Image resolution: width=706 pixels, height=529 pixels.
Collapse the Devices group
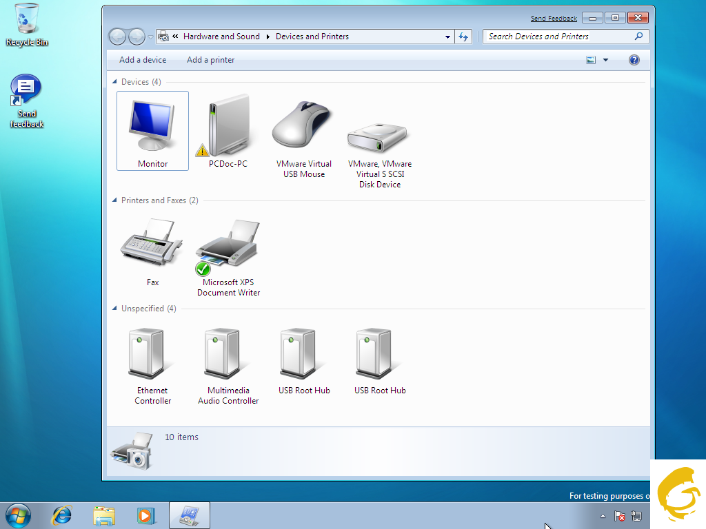114,82
